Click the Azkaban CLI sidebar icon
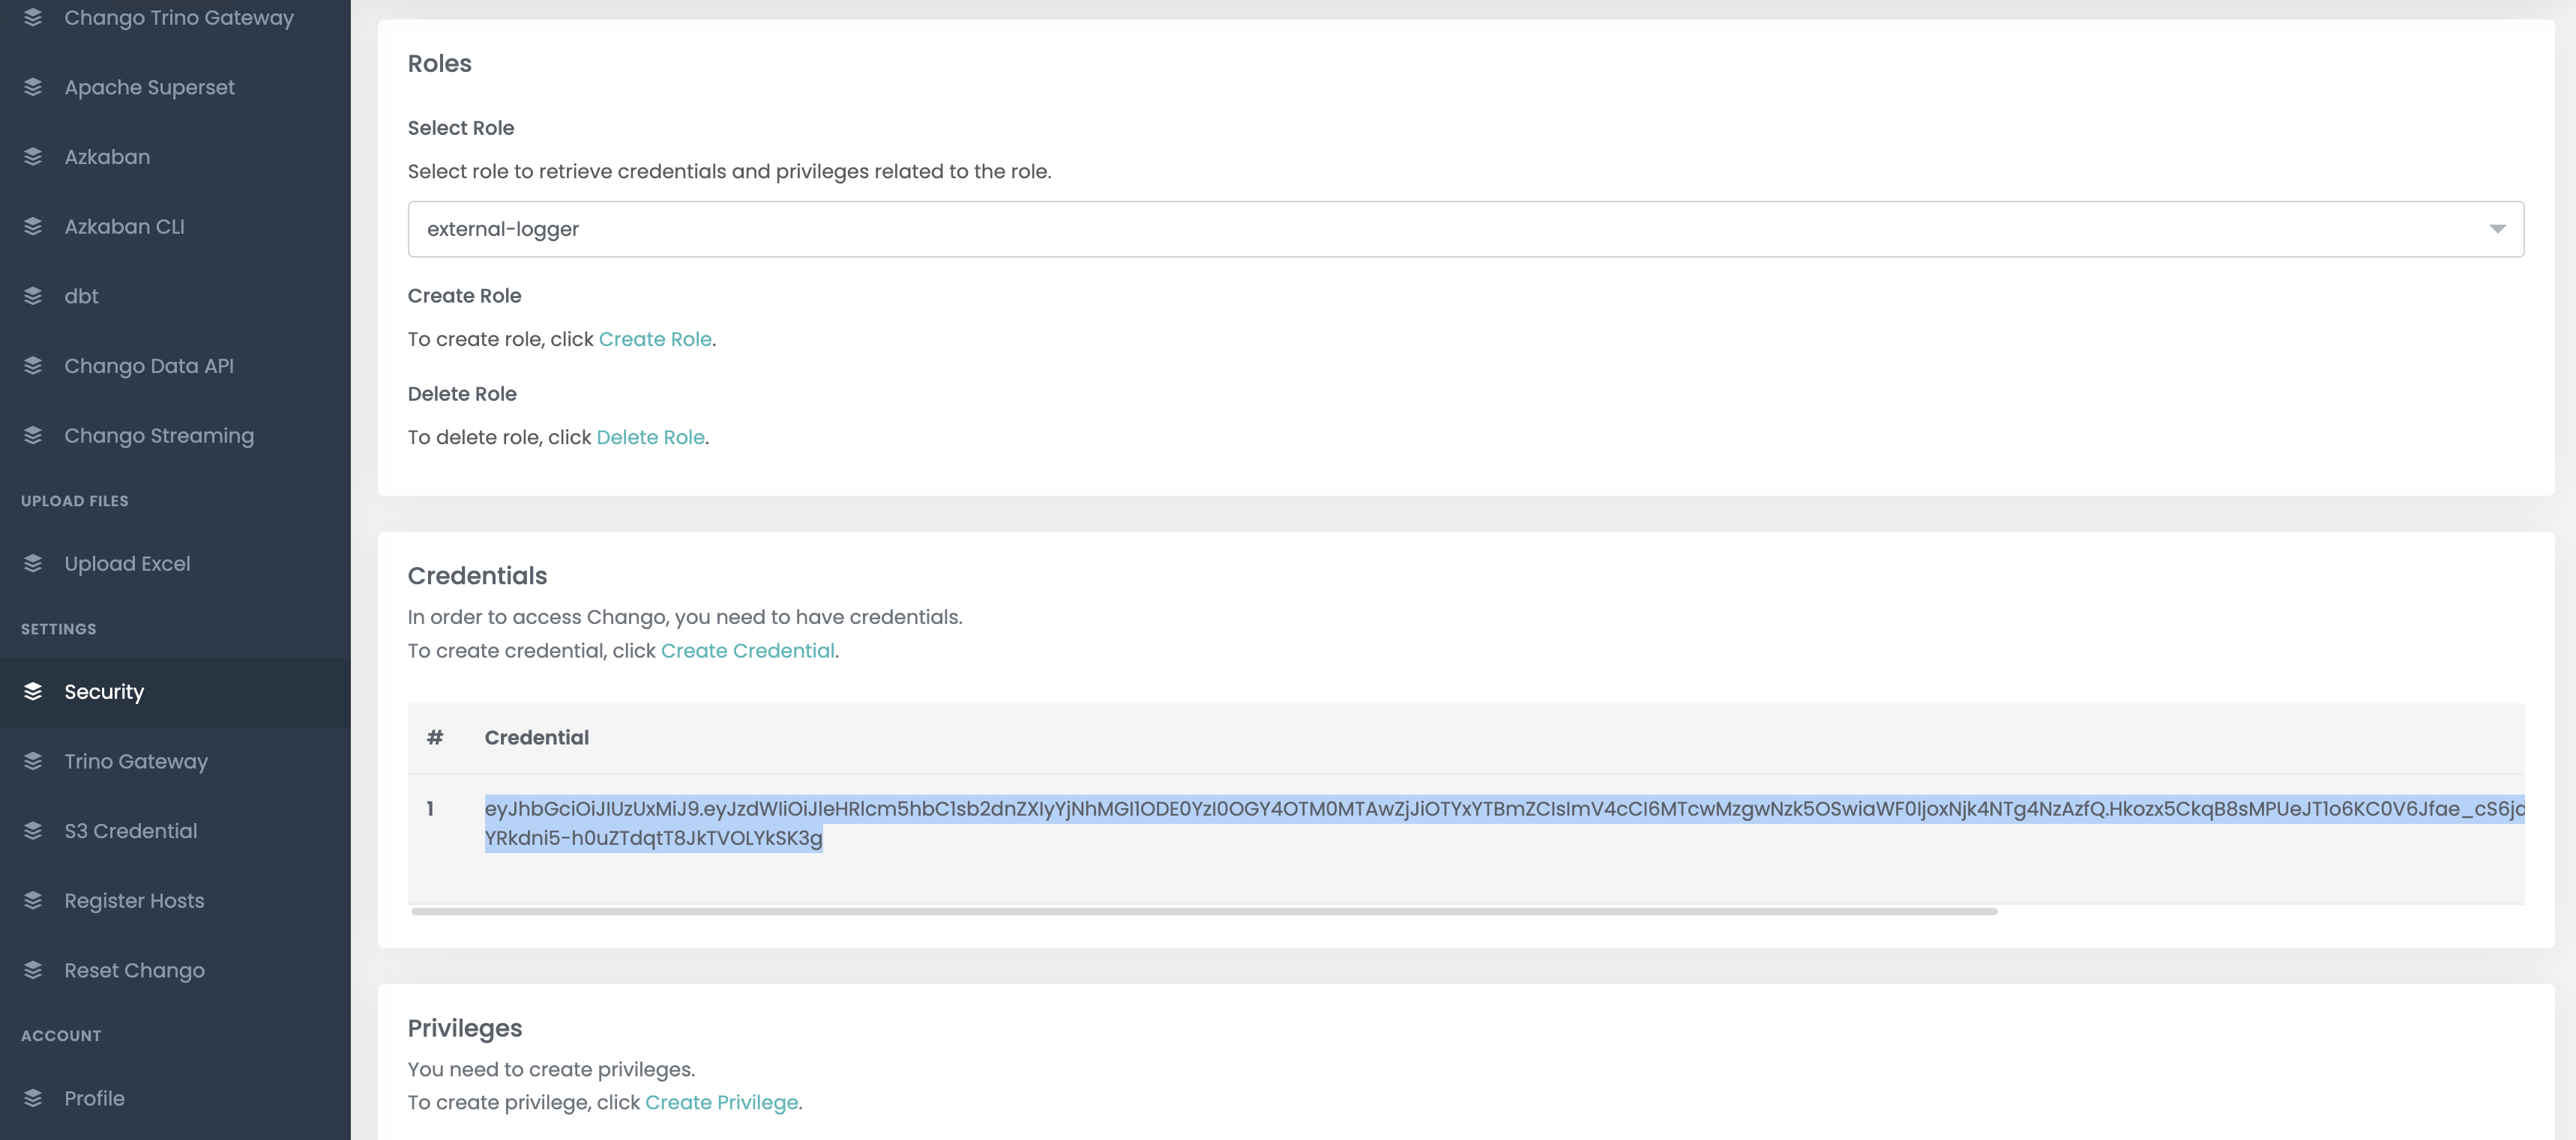 [33, 227]
